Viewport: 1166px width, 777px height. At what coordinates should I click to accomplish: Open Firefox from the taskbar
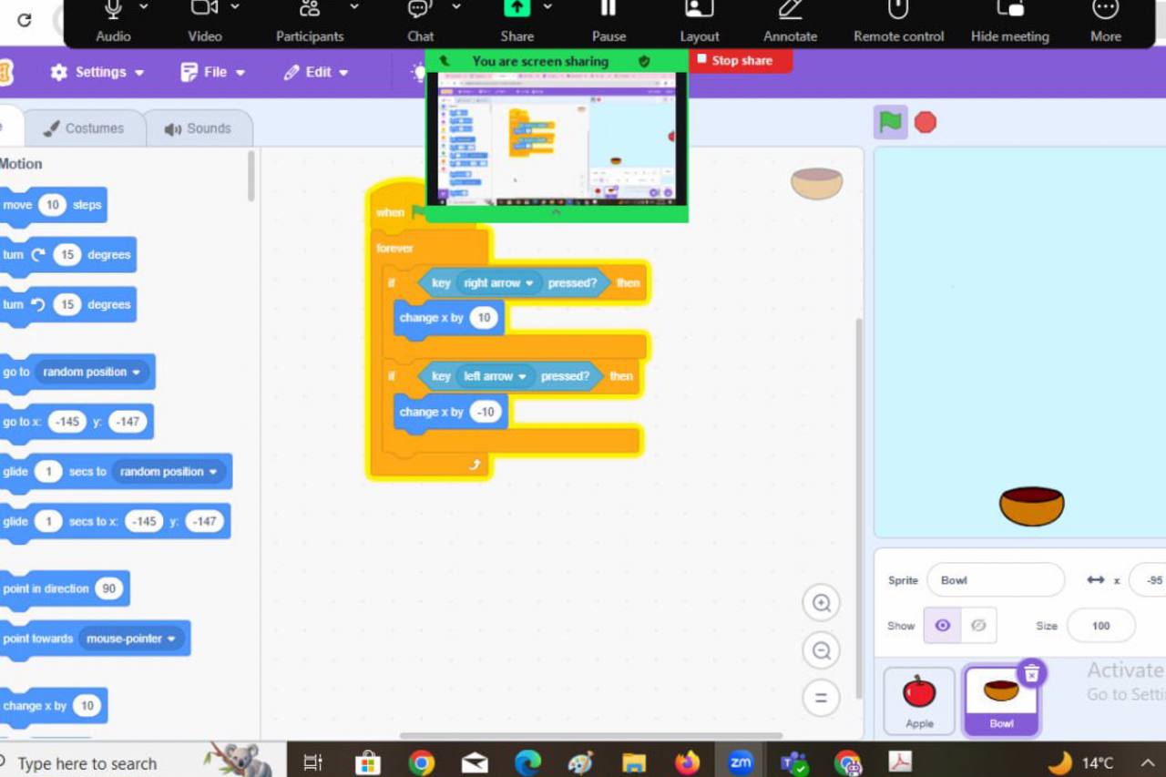pos(687,762)
